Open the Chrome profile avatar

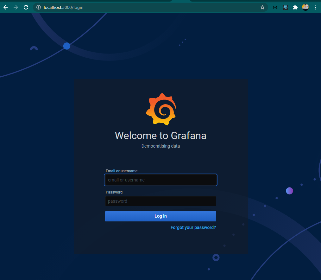click(x=305, y=7)
